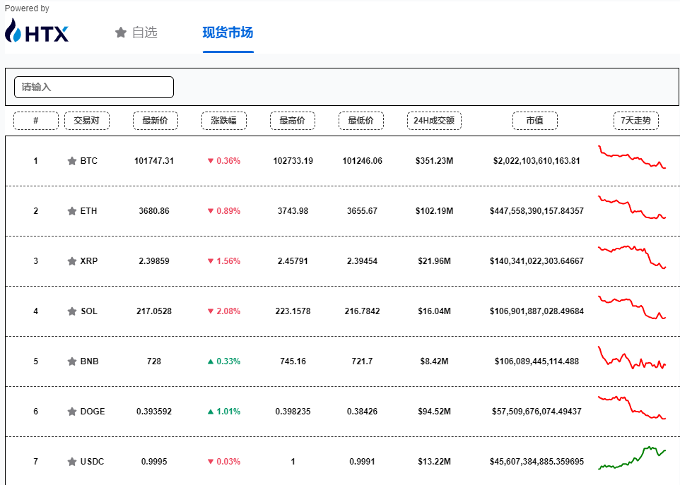
Task: Select the 交易对 column header
Action: click(x=87, y=120)
